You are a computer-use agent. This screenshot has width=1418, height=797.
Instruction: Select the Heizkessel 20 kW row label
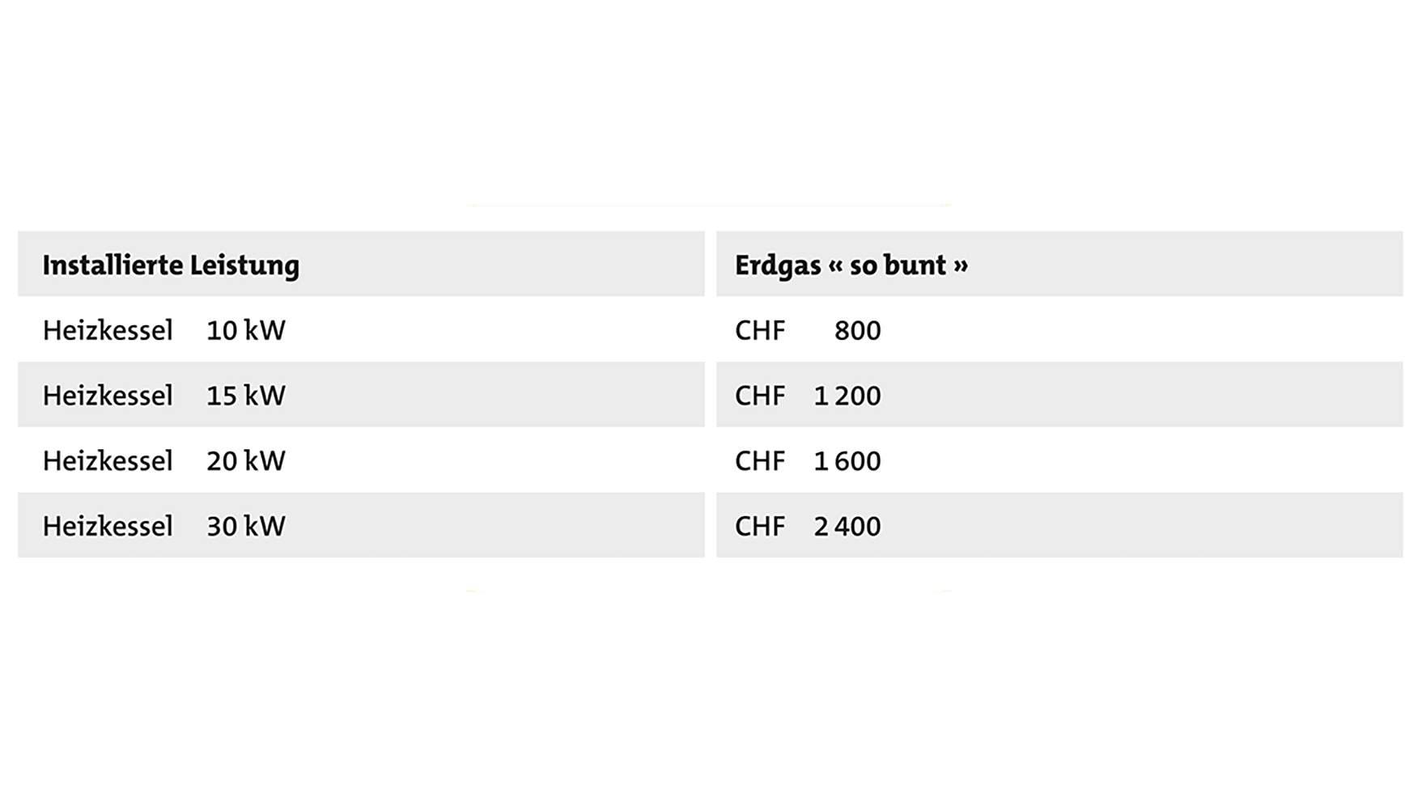tap(164, 461)
